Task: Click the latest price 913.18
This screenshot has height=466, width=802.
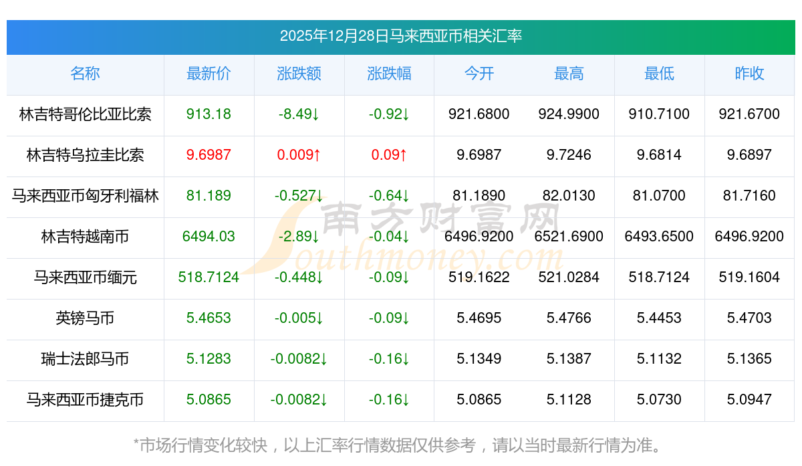Action: pyautogui.click(x=209, y=114)
